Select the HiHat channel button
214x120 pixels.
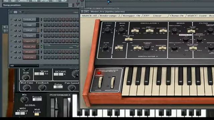29,30
